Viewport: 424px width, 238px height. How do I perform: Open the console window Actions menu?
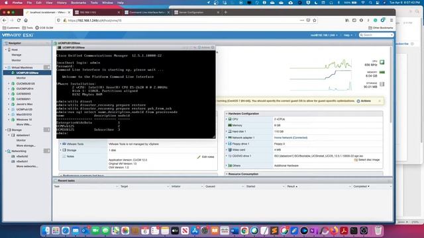click(x=204, y=48)
